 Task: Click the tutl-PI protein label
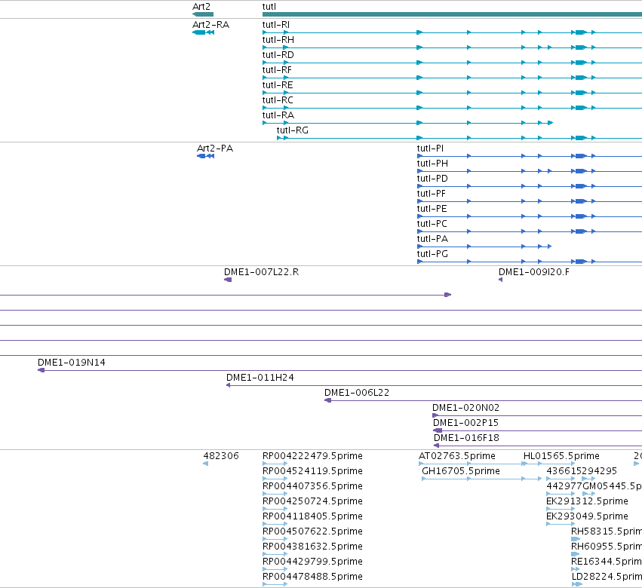coord(430,149)
